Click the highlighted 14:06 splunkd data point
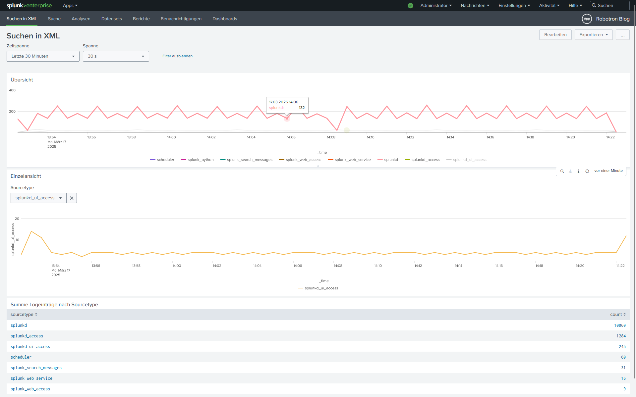Viewport: 636px width, 397px height. pos(287,119)
